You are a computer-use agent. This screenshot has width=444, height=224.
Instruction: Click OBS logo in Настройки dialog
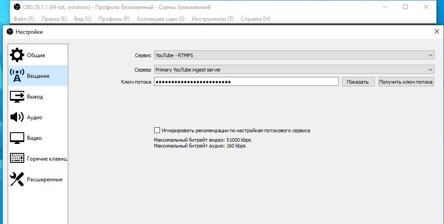tap(10, 32)
